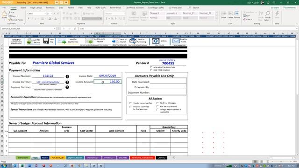Check Vendor record verified box
Image resolution: width=299 pixels, height=168 pixels.
(x=131, y=103)
